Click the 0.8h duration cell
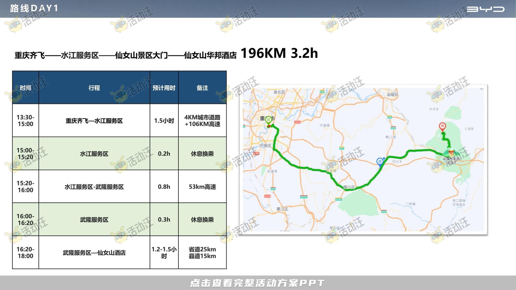The image size is (516, 290). coord(164,187)
